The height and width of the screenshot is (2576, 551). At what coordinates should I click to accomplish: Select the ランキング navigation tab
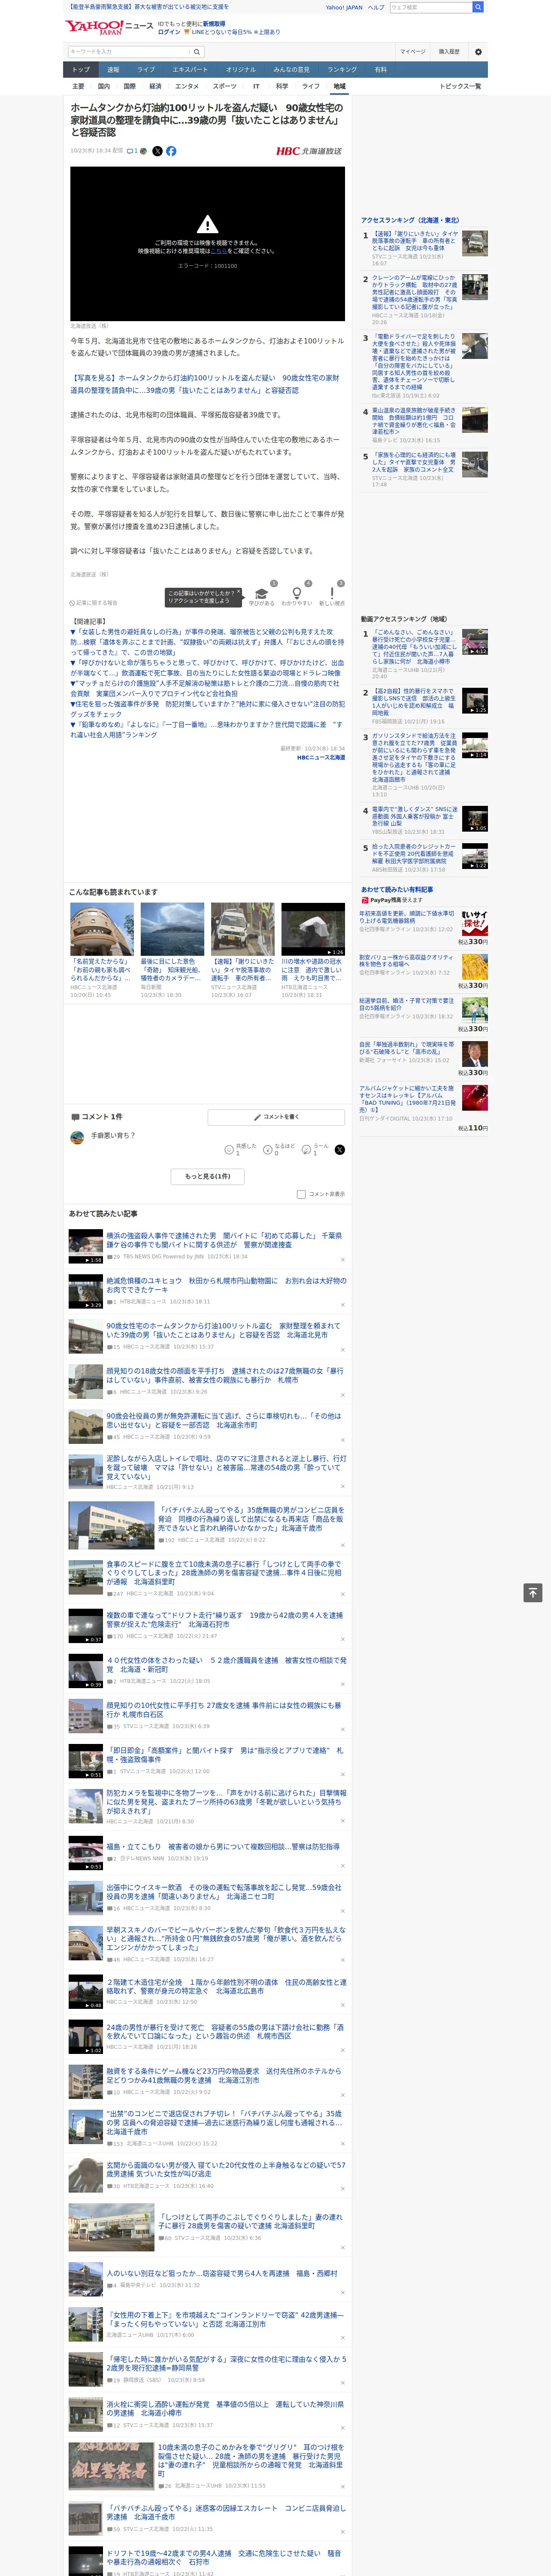pyautogui.click(x=342, y=70)
